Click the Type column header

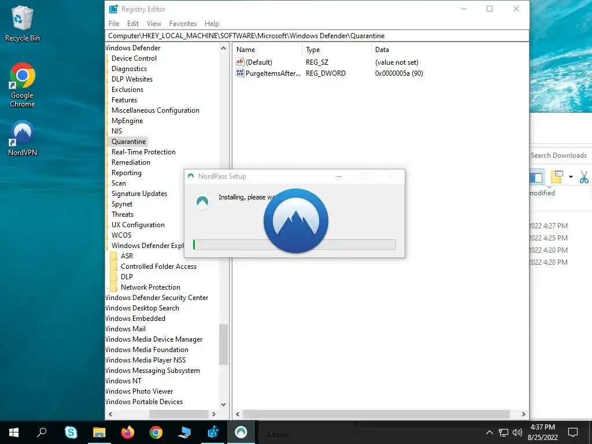pyautogui.click(x=337, y=50)
